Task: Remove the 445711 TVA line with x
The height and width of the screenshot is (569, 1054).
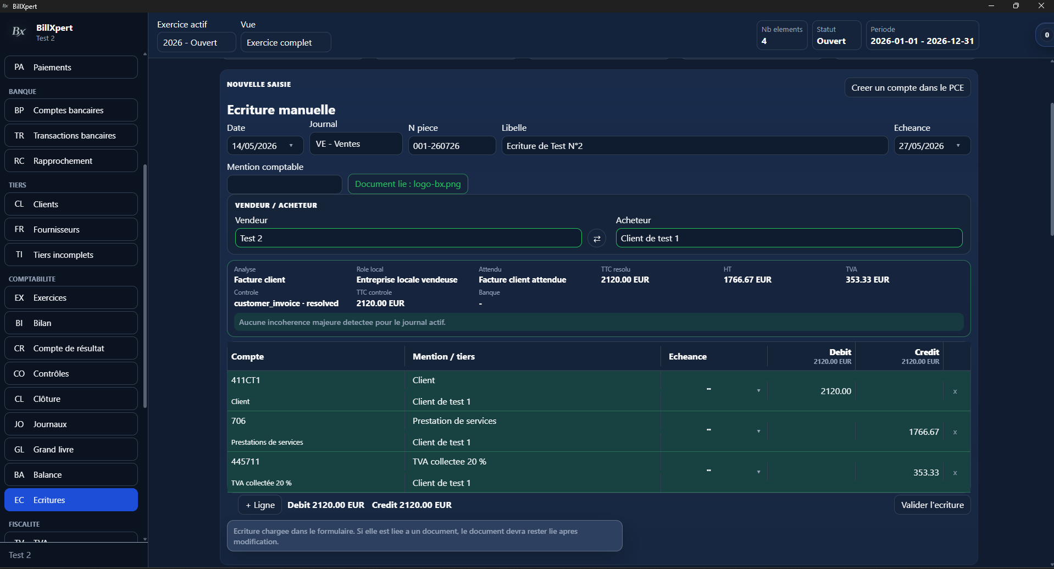Action: pyautogui.click(x=955, y=473)
